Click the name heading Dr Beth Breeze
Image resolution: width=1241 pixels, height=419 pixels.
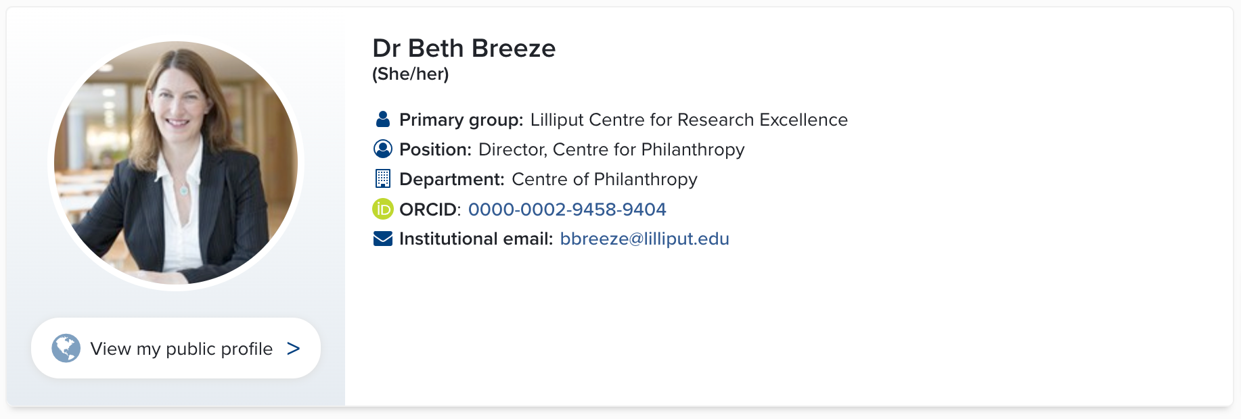tap(464, 49)
